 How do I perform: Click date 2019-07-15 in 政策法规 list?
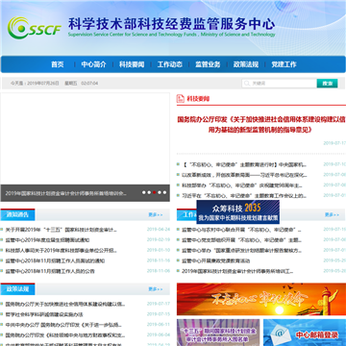(x=159, y=314)
